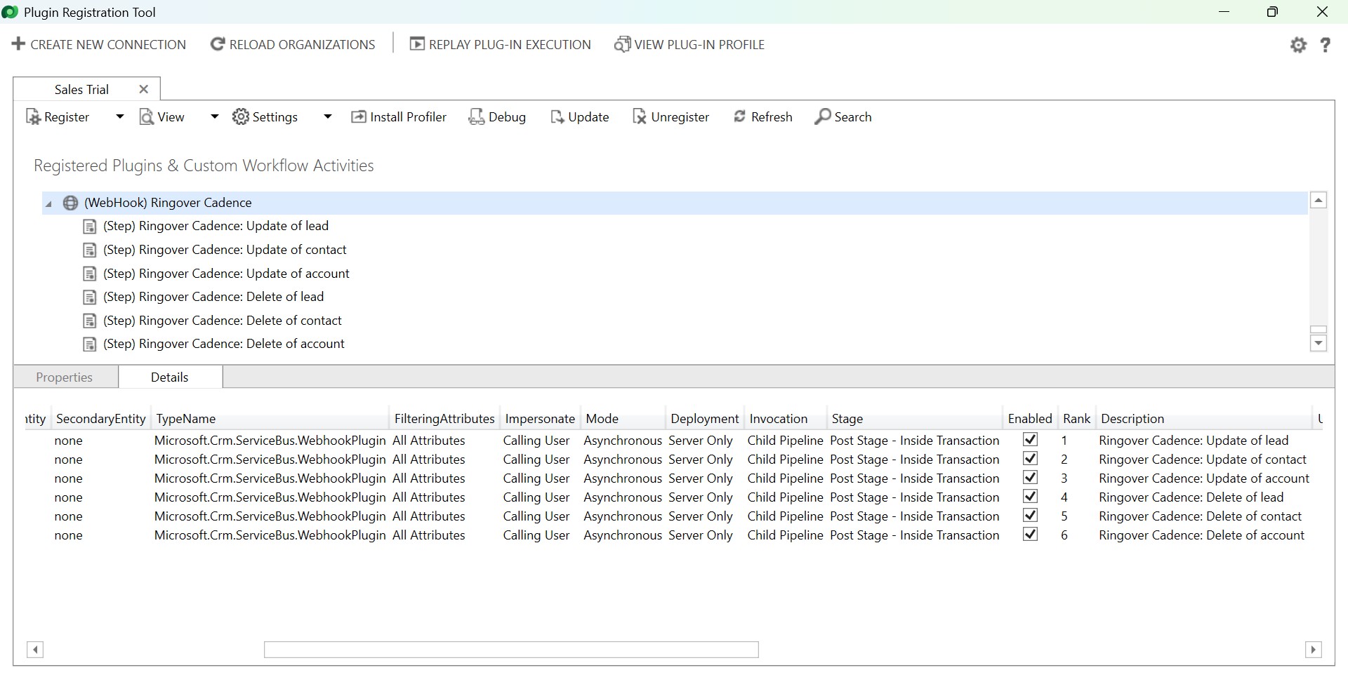Toggle Enabled checkbox for rank 5 row
The image size is (1348, 677).
(1030, 515)
